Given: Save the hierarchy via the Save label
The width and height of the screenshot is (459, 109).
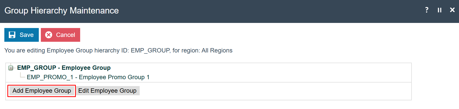Looking at the screenshot, I should [x=27, y=35].
